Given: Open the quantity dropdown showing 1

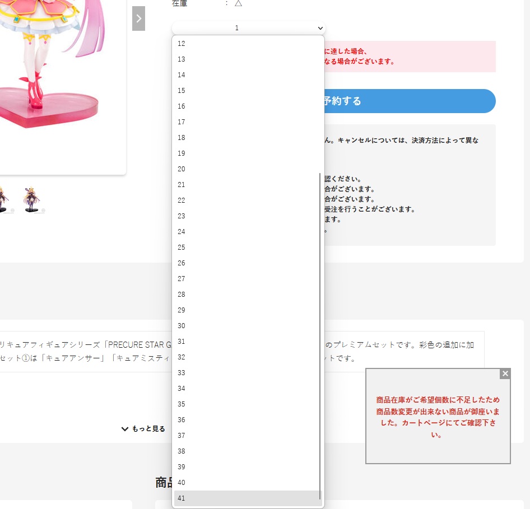Looking at the screenshot, I should (248, 27).
